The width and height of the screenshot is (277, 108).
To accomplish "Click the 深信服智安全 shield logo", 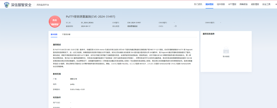I will (x=6, y=5).
